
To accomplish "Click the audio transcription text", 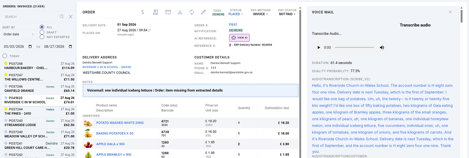I will point(383,119).
